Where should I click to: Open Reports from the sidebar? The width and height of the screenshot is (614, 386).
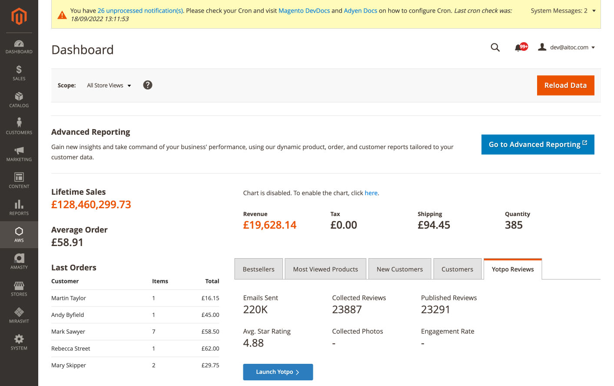(19, 208)
